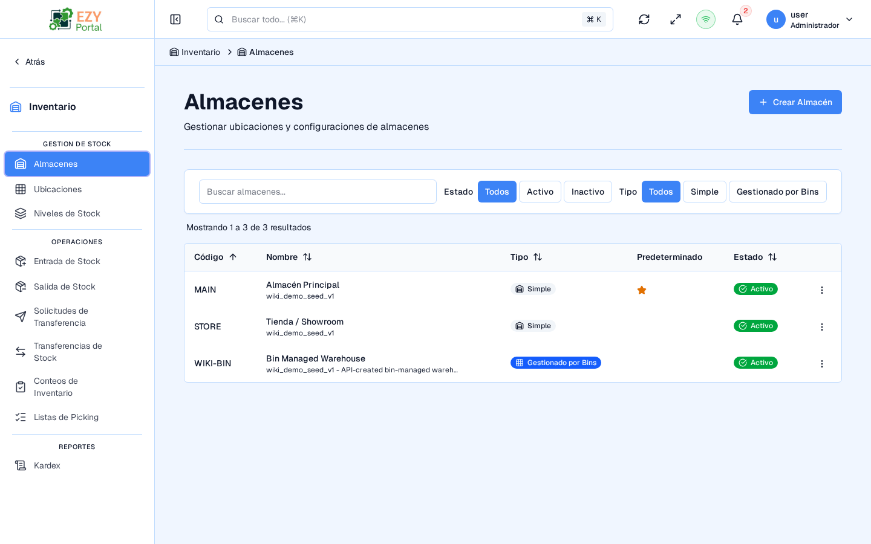This screenshot has height=544, width=871.
Task: Open row actions menu for MAIN
Action: click(x=822, y=290)
